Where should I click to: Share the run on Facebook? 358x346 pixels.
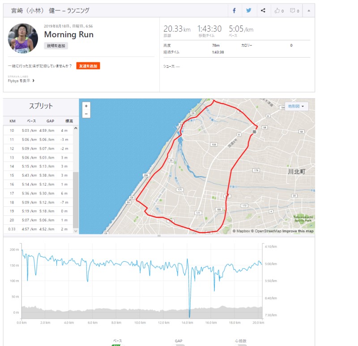pos(234,11)
